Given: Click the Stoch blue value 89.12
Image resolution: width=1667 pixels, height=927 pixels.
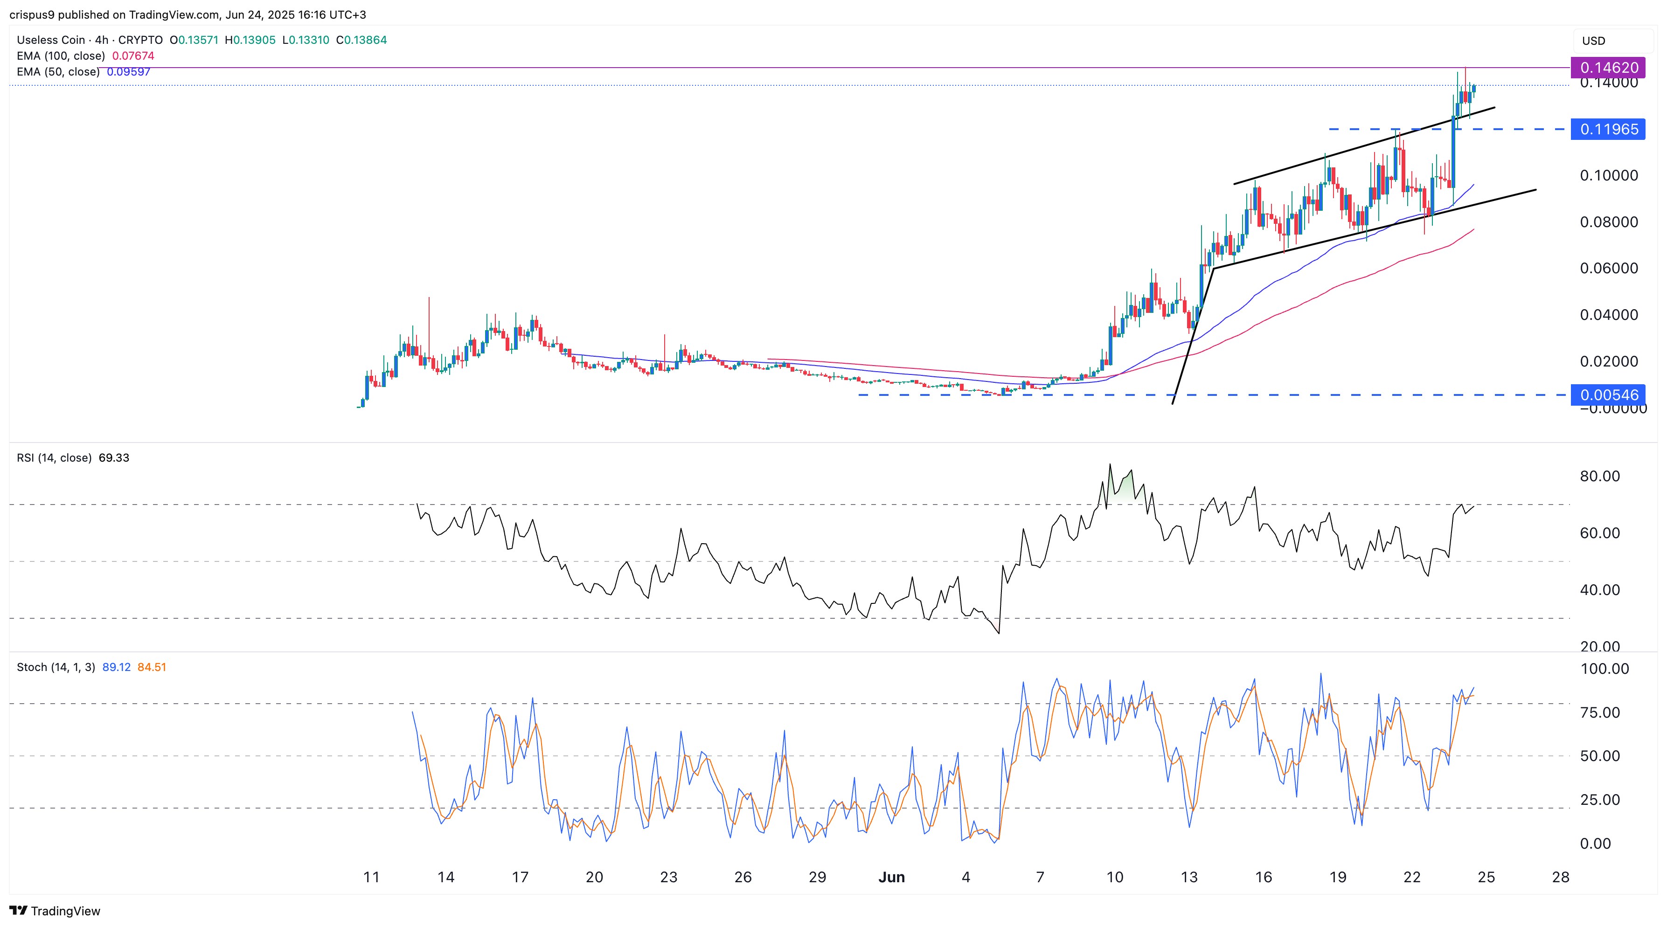Looking at the screenshot, I should point(117,667).
